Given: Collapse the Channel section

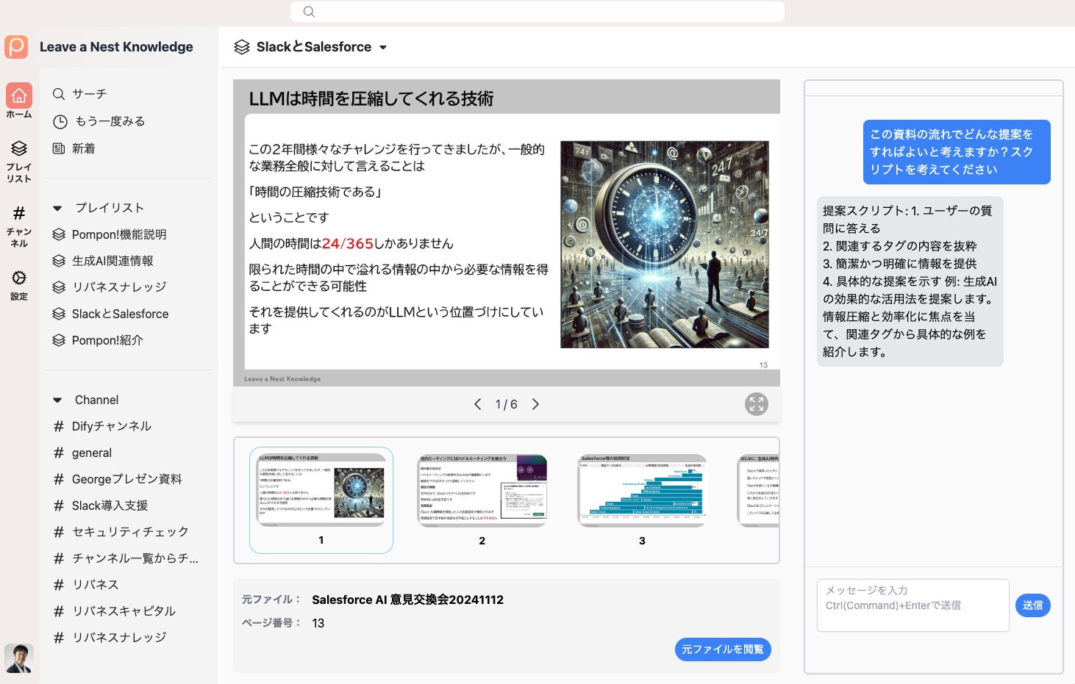Looking at the screenshot, I should (x=57, y=400).
